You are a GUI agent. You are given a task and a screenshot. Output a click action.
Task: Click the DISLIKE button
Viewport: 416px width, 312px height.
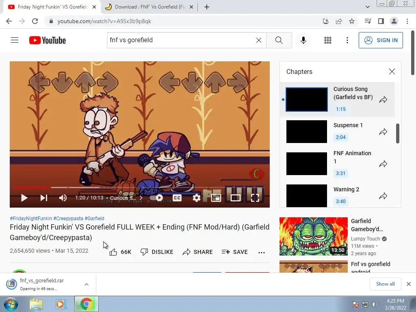156,252
